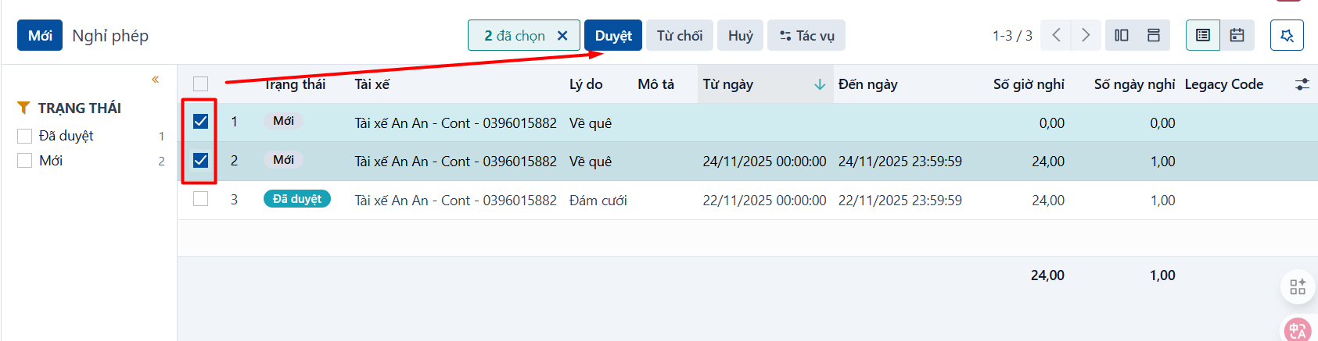The width and height of the screenshot is (1318, 341).
Task: Tick the Mới status filter checkbox
Action: tap(24, 160)
